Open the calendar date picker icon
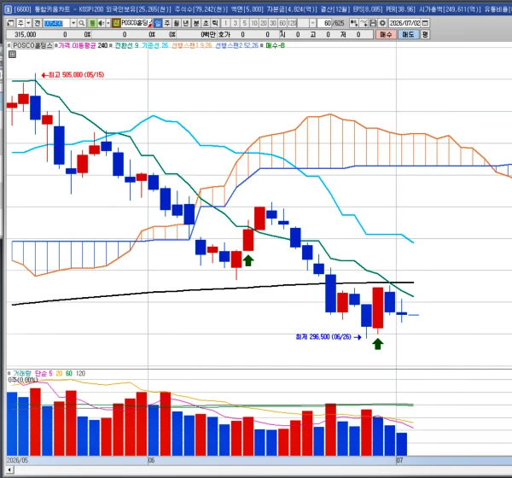Viewport: 512px width, 478px height. 425,23
